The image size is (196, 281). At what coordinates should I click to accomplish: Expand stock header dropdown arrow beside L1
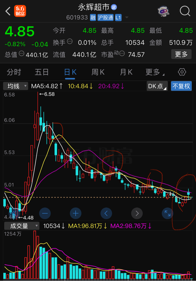127,17
